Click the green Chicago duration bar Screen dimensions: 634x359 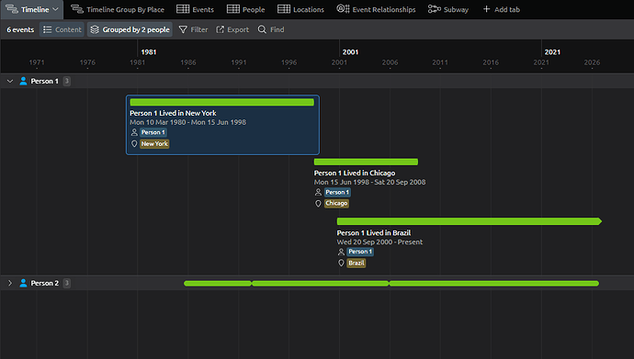tap(366, 162)
